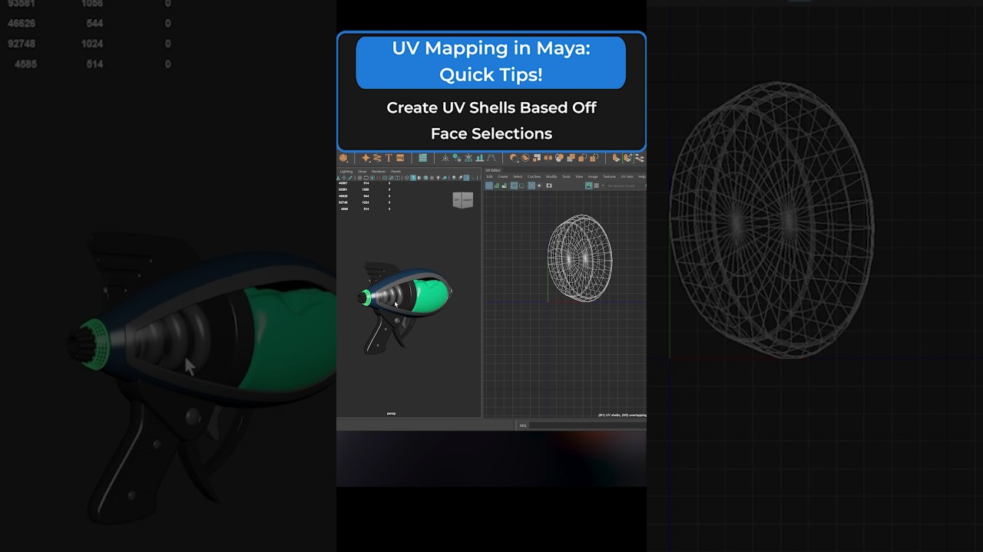Toggle the viewport grid icon
Viewport: 983px width, 552px height.
(360, 178)
